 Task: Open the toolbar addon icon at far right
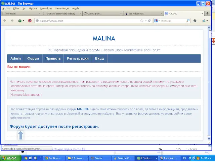[x=204, y=21]
